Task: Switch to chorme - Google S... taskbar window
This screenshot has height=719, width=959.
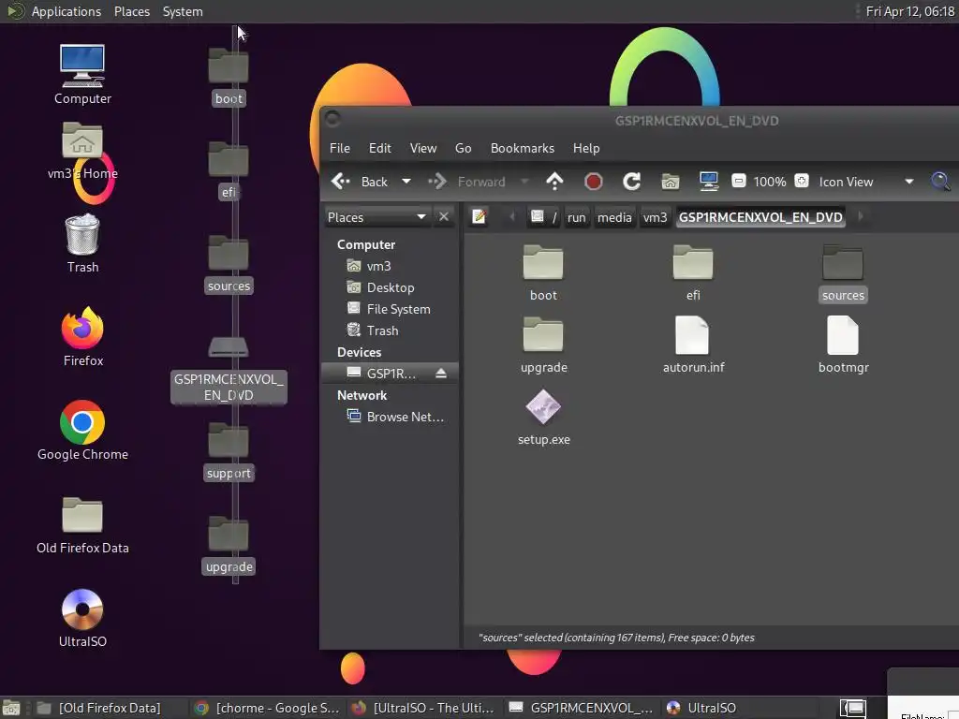Action: pyautogui.click(x=267, y=708)
